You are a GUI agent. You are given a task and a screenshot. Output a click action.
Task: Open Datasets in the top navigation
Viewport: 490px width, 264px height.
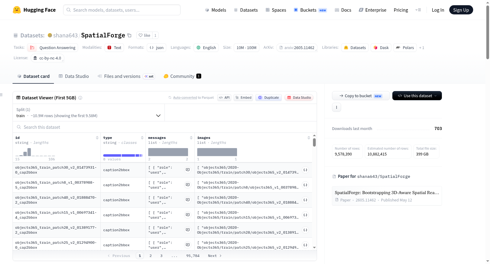pos(246,10)
